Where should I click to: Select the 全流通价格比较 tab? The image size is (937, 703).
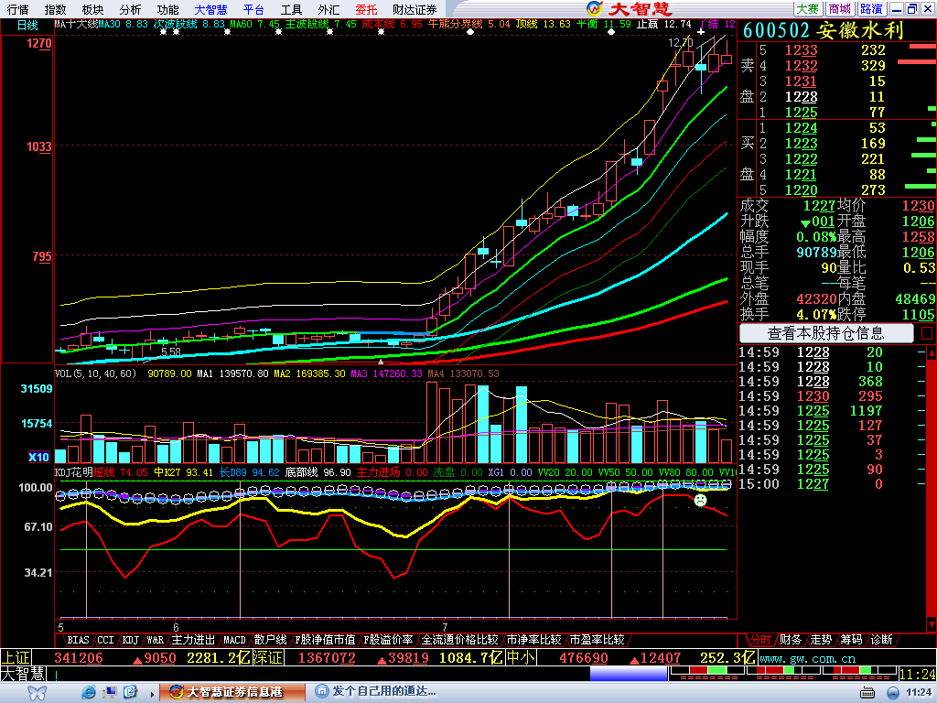[x=459, y=640]
